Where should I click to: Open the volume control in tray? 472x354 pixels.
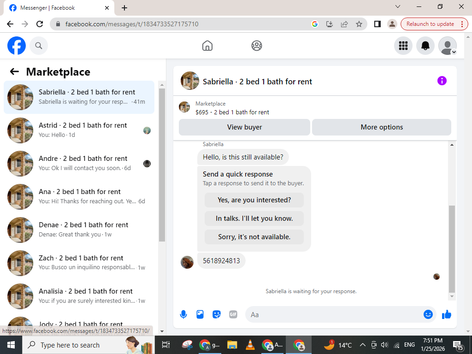point(384,345)
